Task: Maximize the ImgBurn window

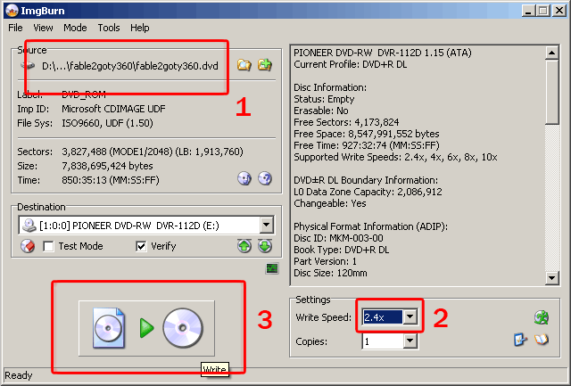Action: pyautogui.click(x=542, y=11)
